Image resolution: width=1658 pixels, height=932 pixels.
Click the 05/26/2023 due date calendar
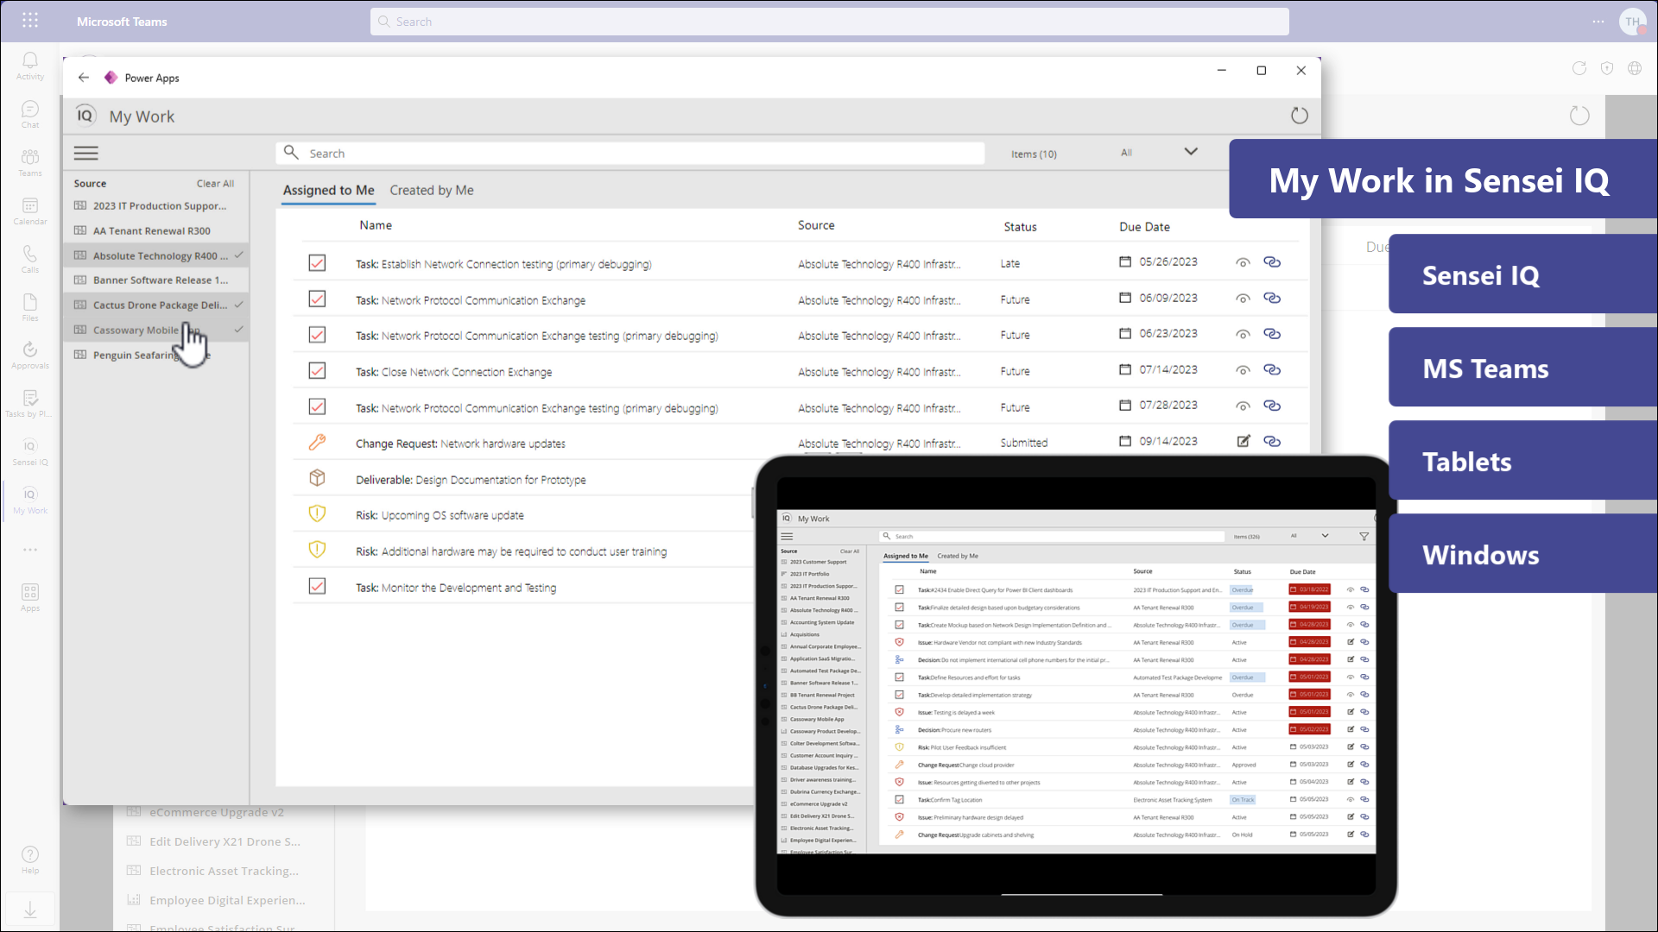pos(1125,261)
